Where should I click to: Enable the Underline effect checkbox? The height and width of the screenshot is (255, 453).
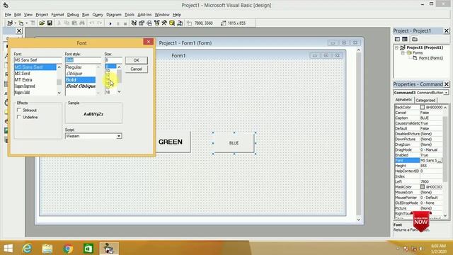(19, 117)
